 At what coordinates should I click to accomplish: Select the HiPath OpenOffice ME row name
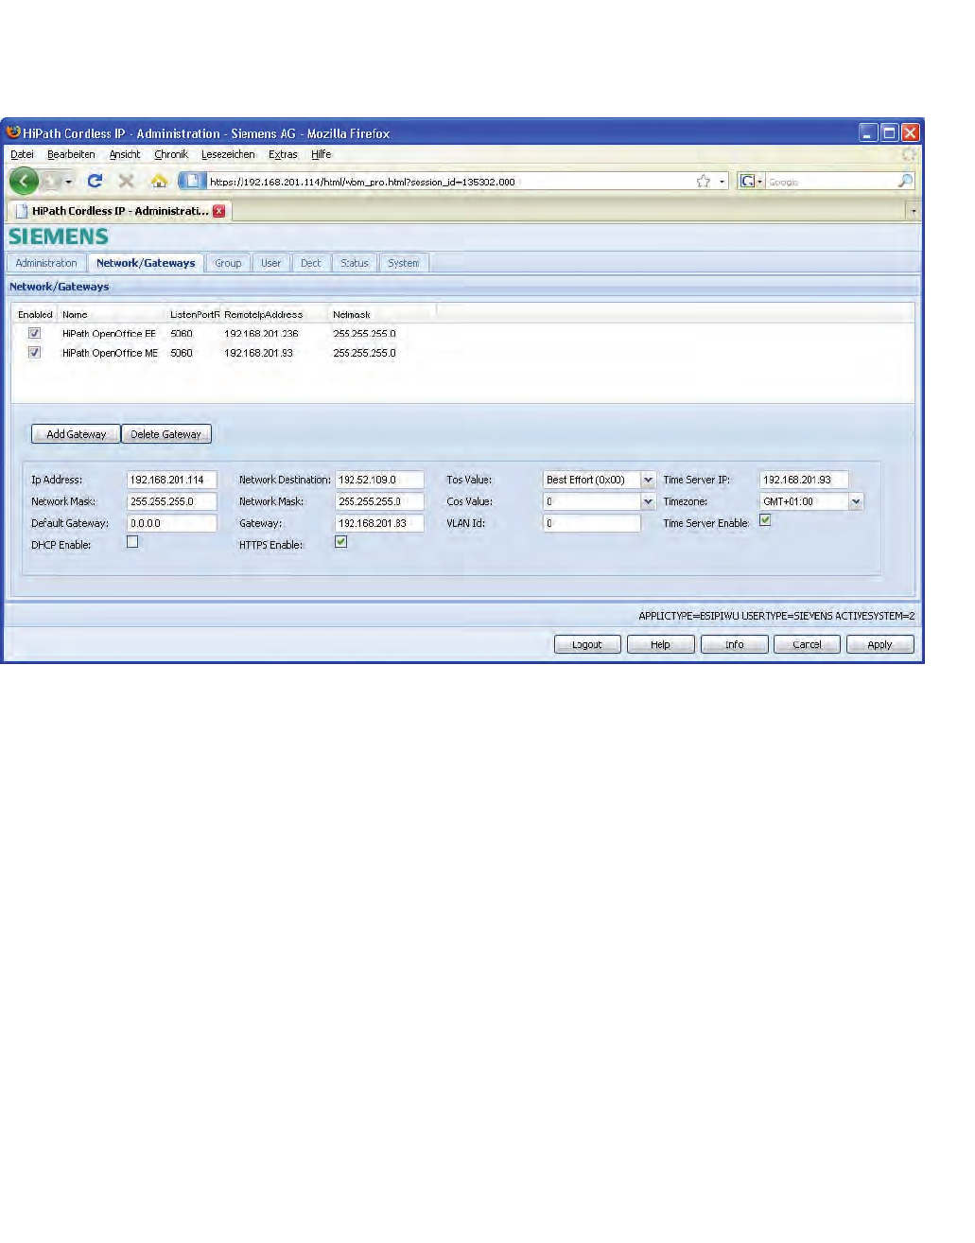click(x=110, y=353)
